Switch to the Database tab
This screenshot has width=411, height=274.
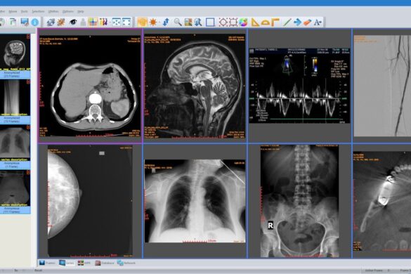(x=105, y=263)
